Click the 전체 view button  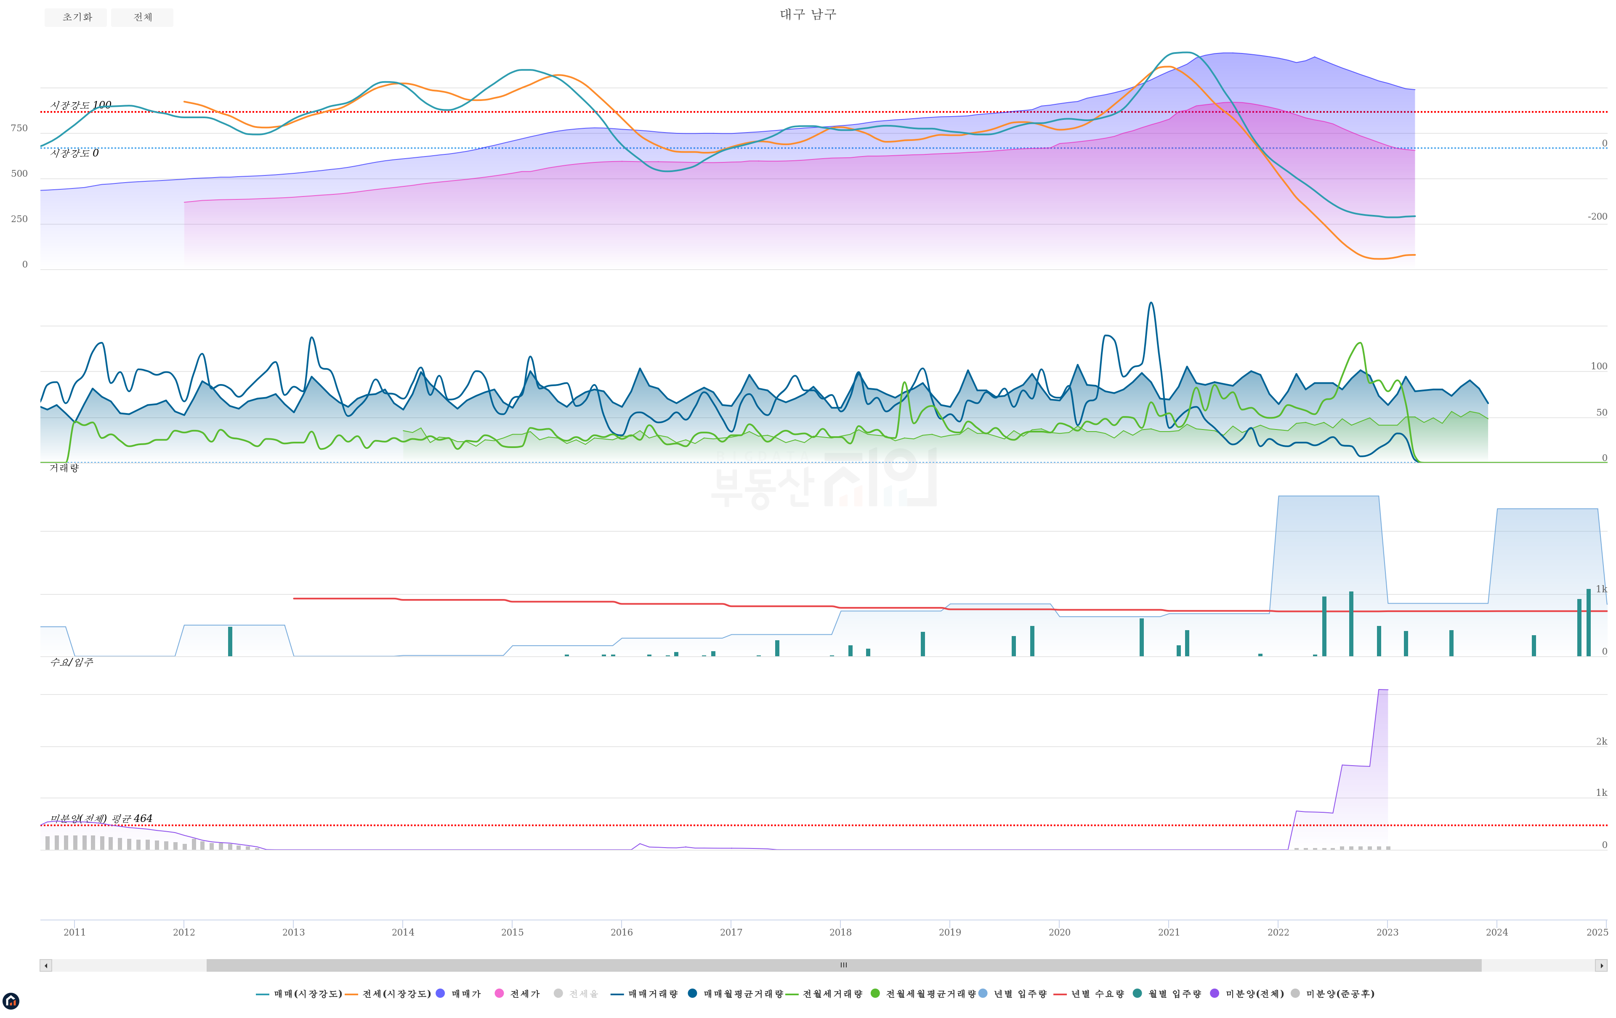click(x=142, y=17)
